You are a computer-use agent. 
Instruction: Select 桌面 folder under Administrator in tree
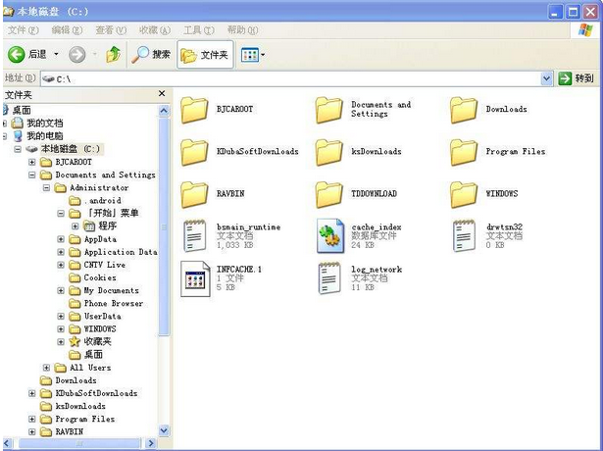[x=93, y=355]
